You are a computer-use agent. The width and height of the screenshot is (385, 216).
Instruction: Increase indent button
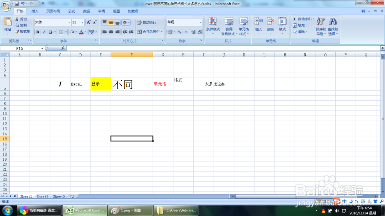131,32
